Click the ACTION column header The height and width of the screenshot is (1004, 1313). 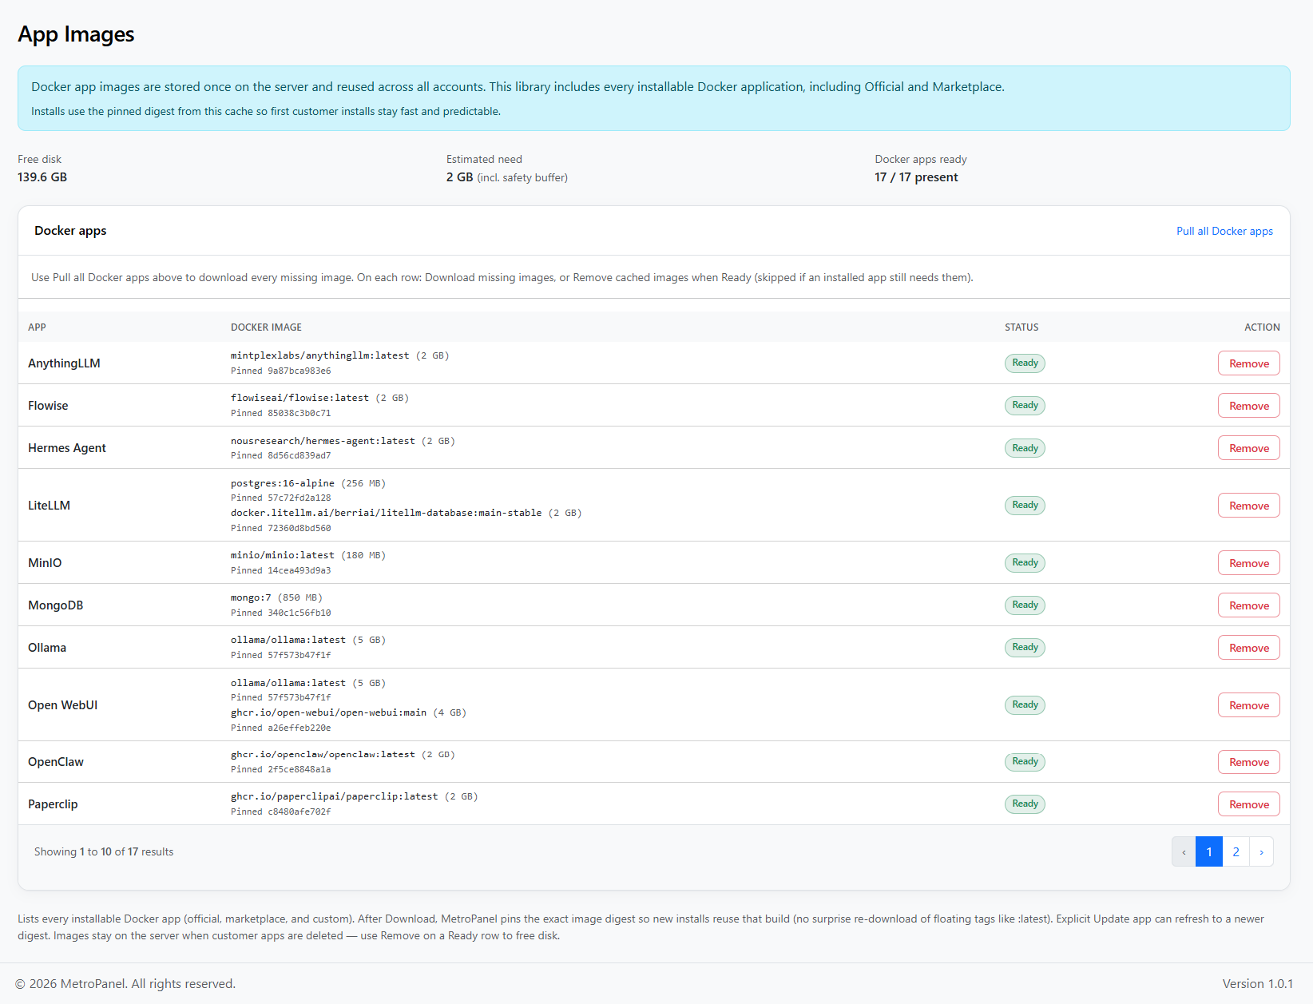(1262, 327)
